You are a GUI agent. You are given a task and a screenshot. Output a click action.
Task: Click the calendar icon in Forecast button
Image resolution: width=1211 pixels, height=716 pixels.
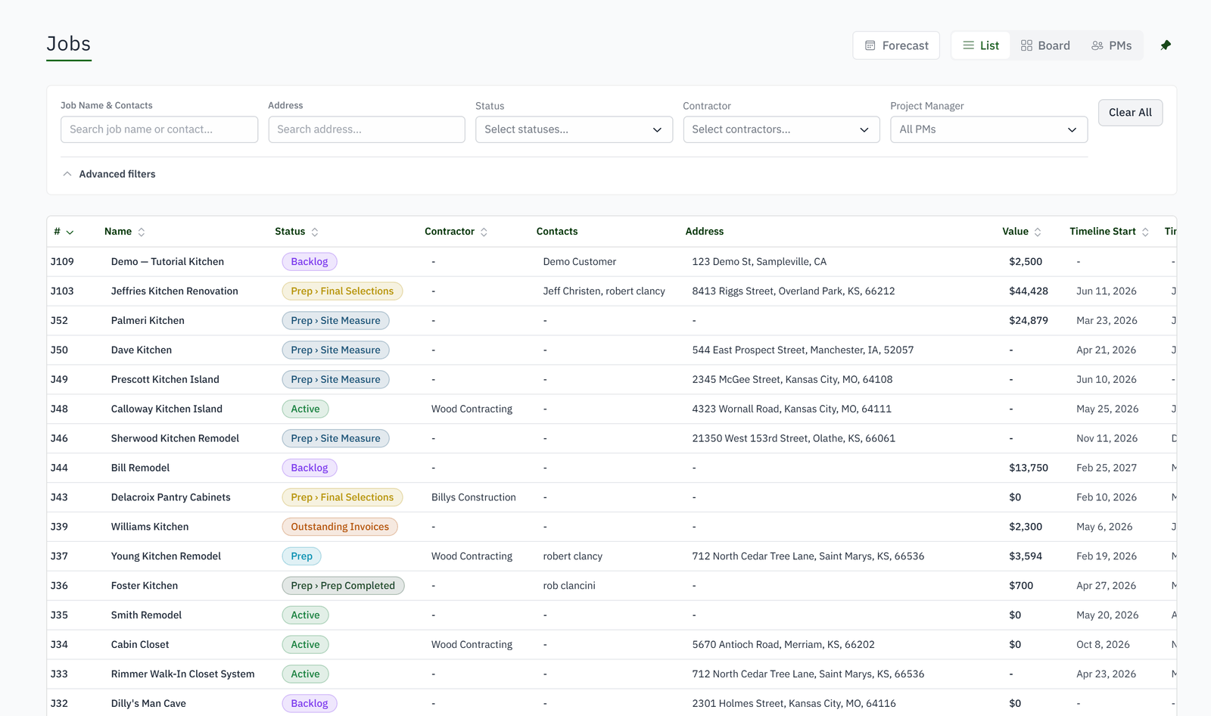click(870, 45)
